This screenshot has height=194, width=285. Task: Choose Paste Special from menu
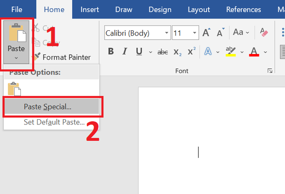(x=52, y=106)
